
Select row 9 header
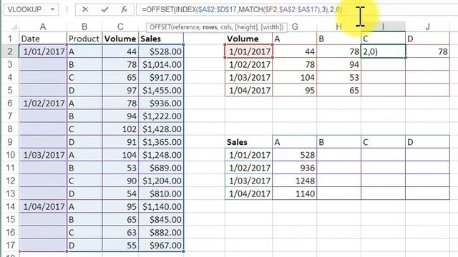coord(10,142)
